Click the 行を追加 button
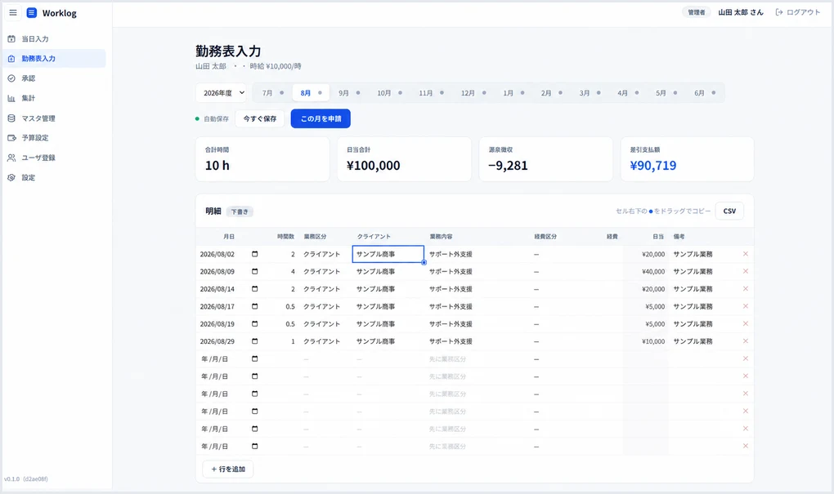The height and width of the screenshot is (494, 834). pos(227,469)
